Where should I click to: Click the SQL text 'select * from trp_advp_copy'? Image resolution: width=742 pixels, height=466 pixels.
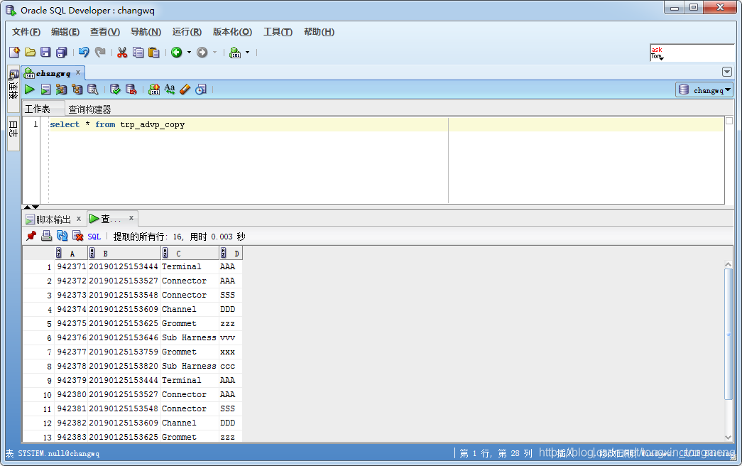tap(117, 124)
